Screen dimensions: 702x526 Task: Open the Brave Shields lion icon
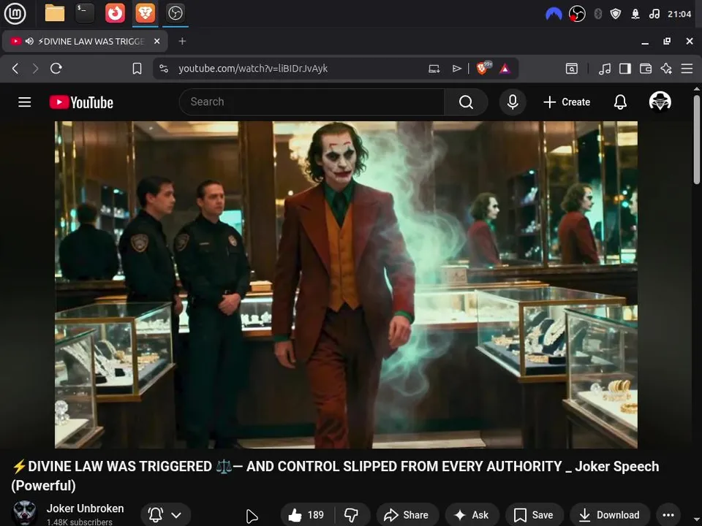tap(483, 68)
